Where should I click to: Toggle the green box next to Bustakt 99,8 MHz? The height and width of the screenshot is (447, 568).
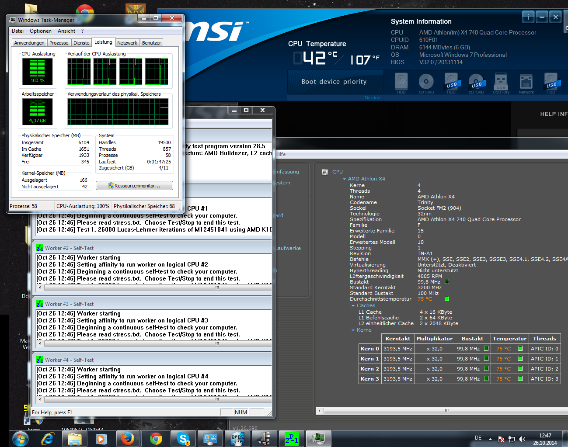(447, 282)
